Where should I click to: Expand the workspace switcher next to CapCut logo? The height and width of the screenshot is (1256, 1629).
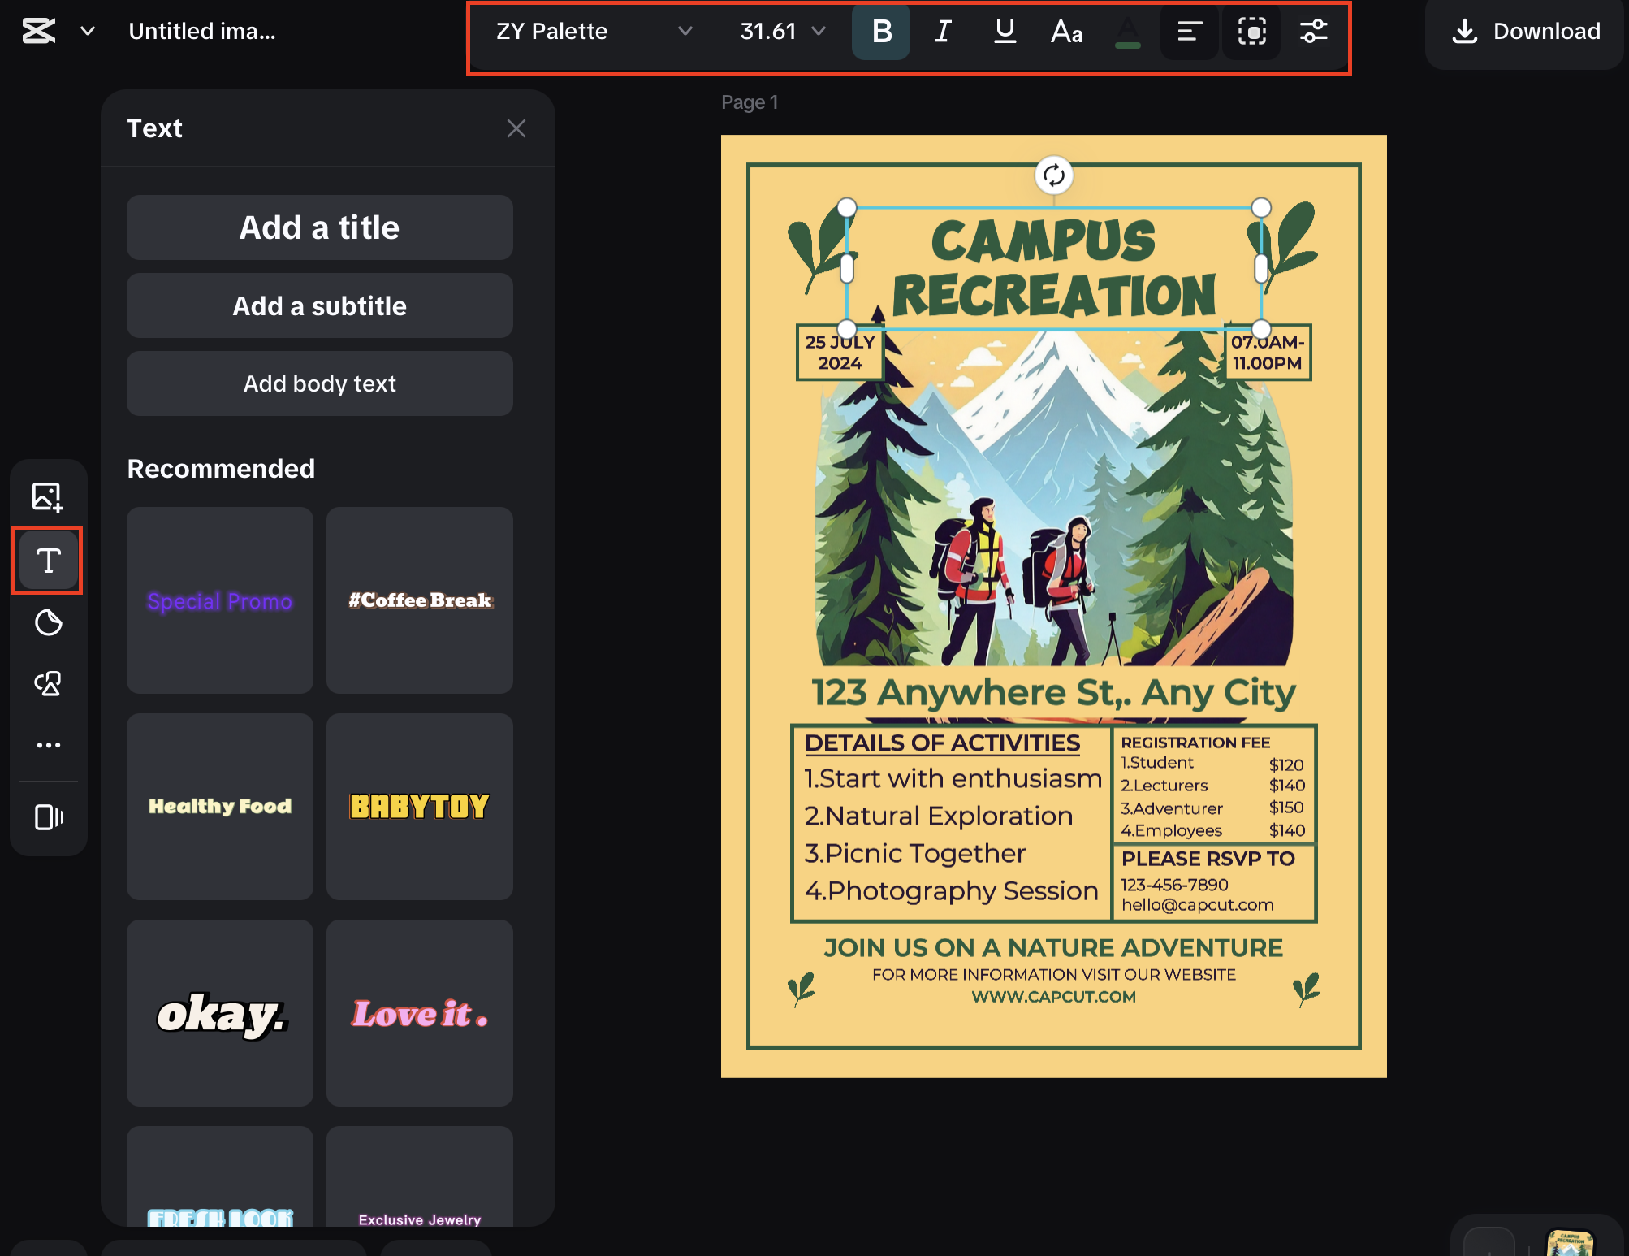tap(87, 31)
